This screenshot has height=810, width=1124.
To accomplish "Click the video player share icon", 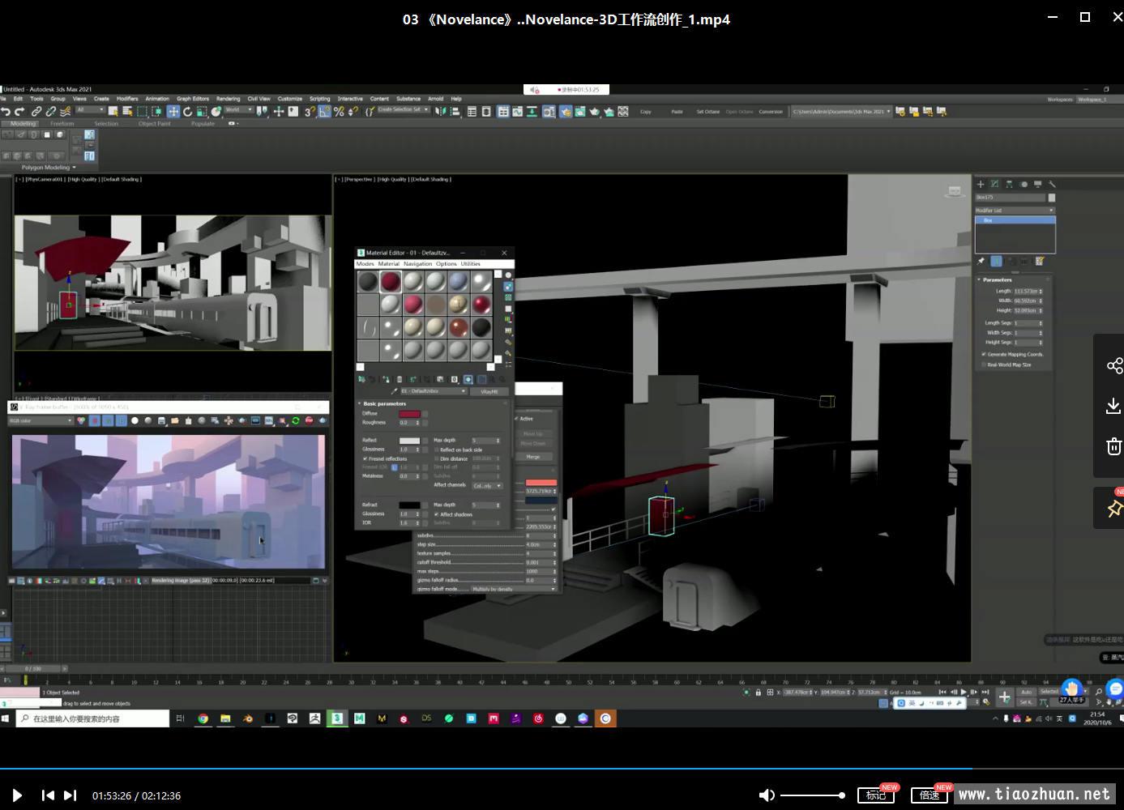I will 1114,365.
